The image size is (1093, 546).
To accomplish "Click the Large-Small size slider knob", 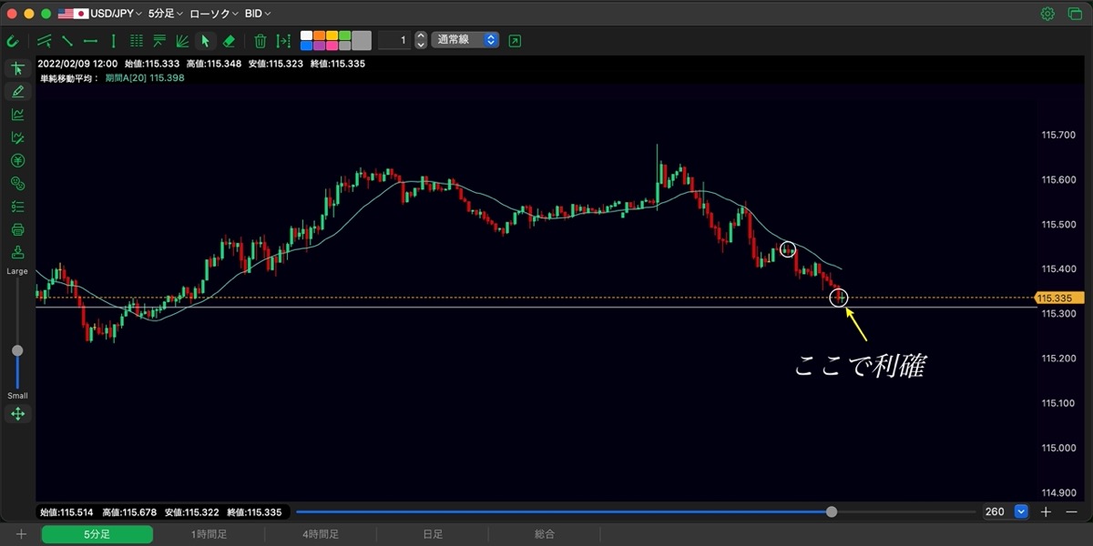I will coord(17,350).
